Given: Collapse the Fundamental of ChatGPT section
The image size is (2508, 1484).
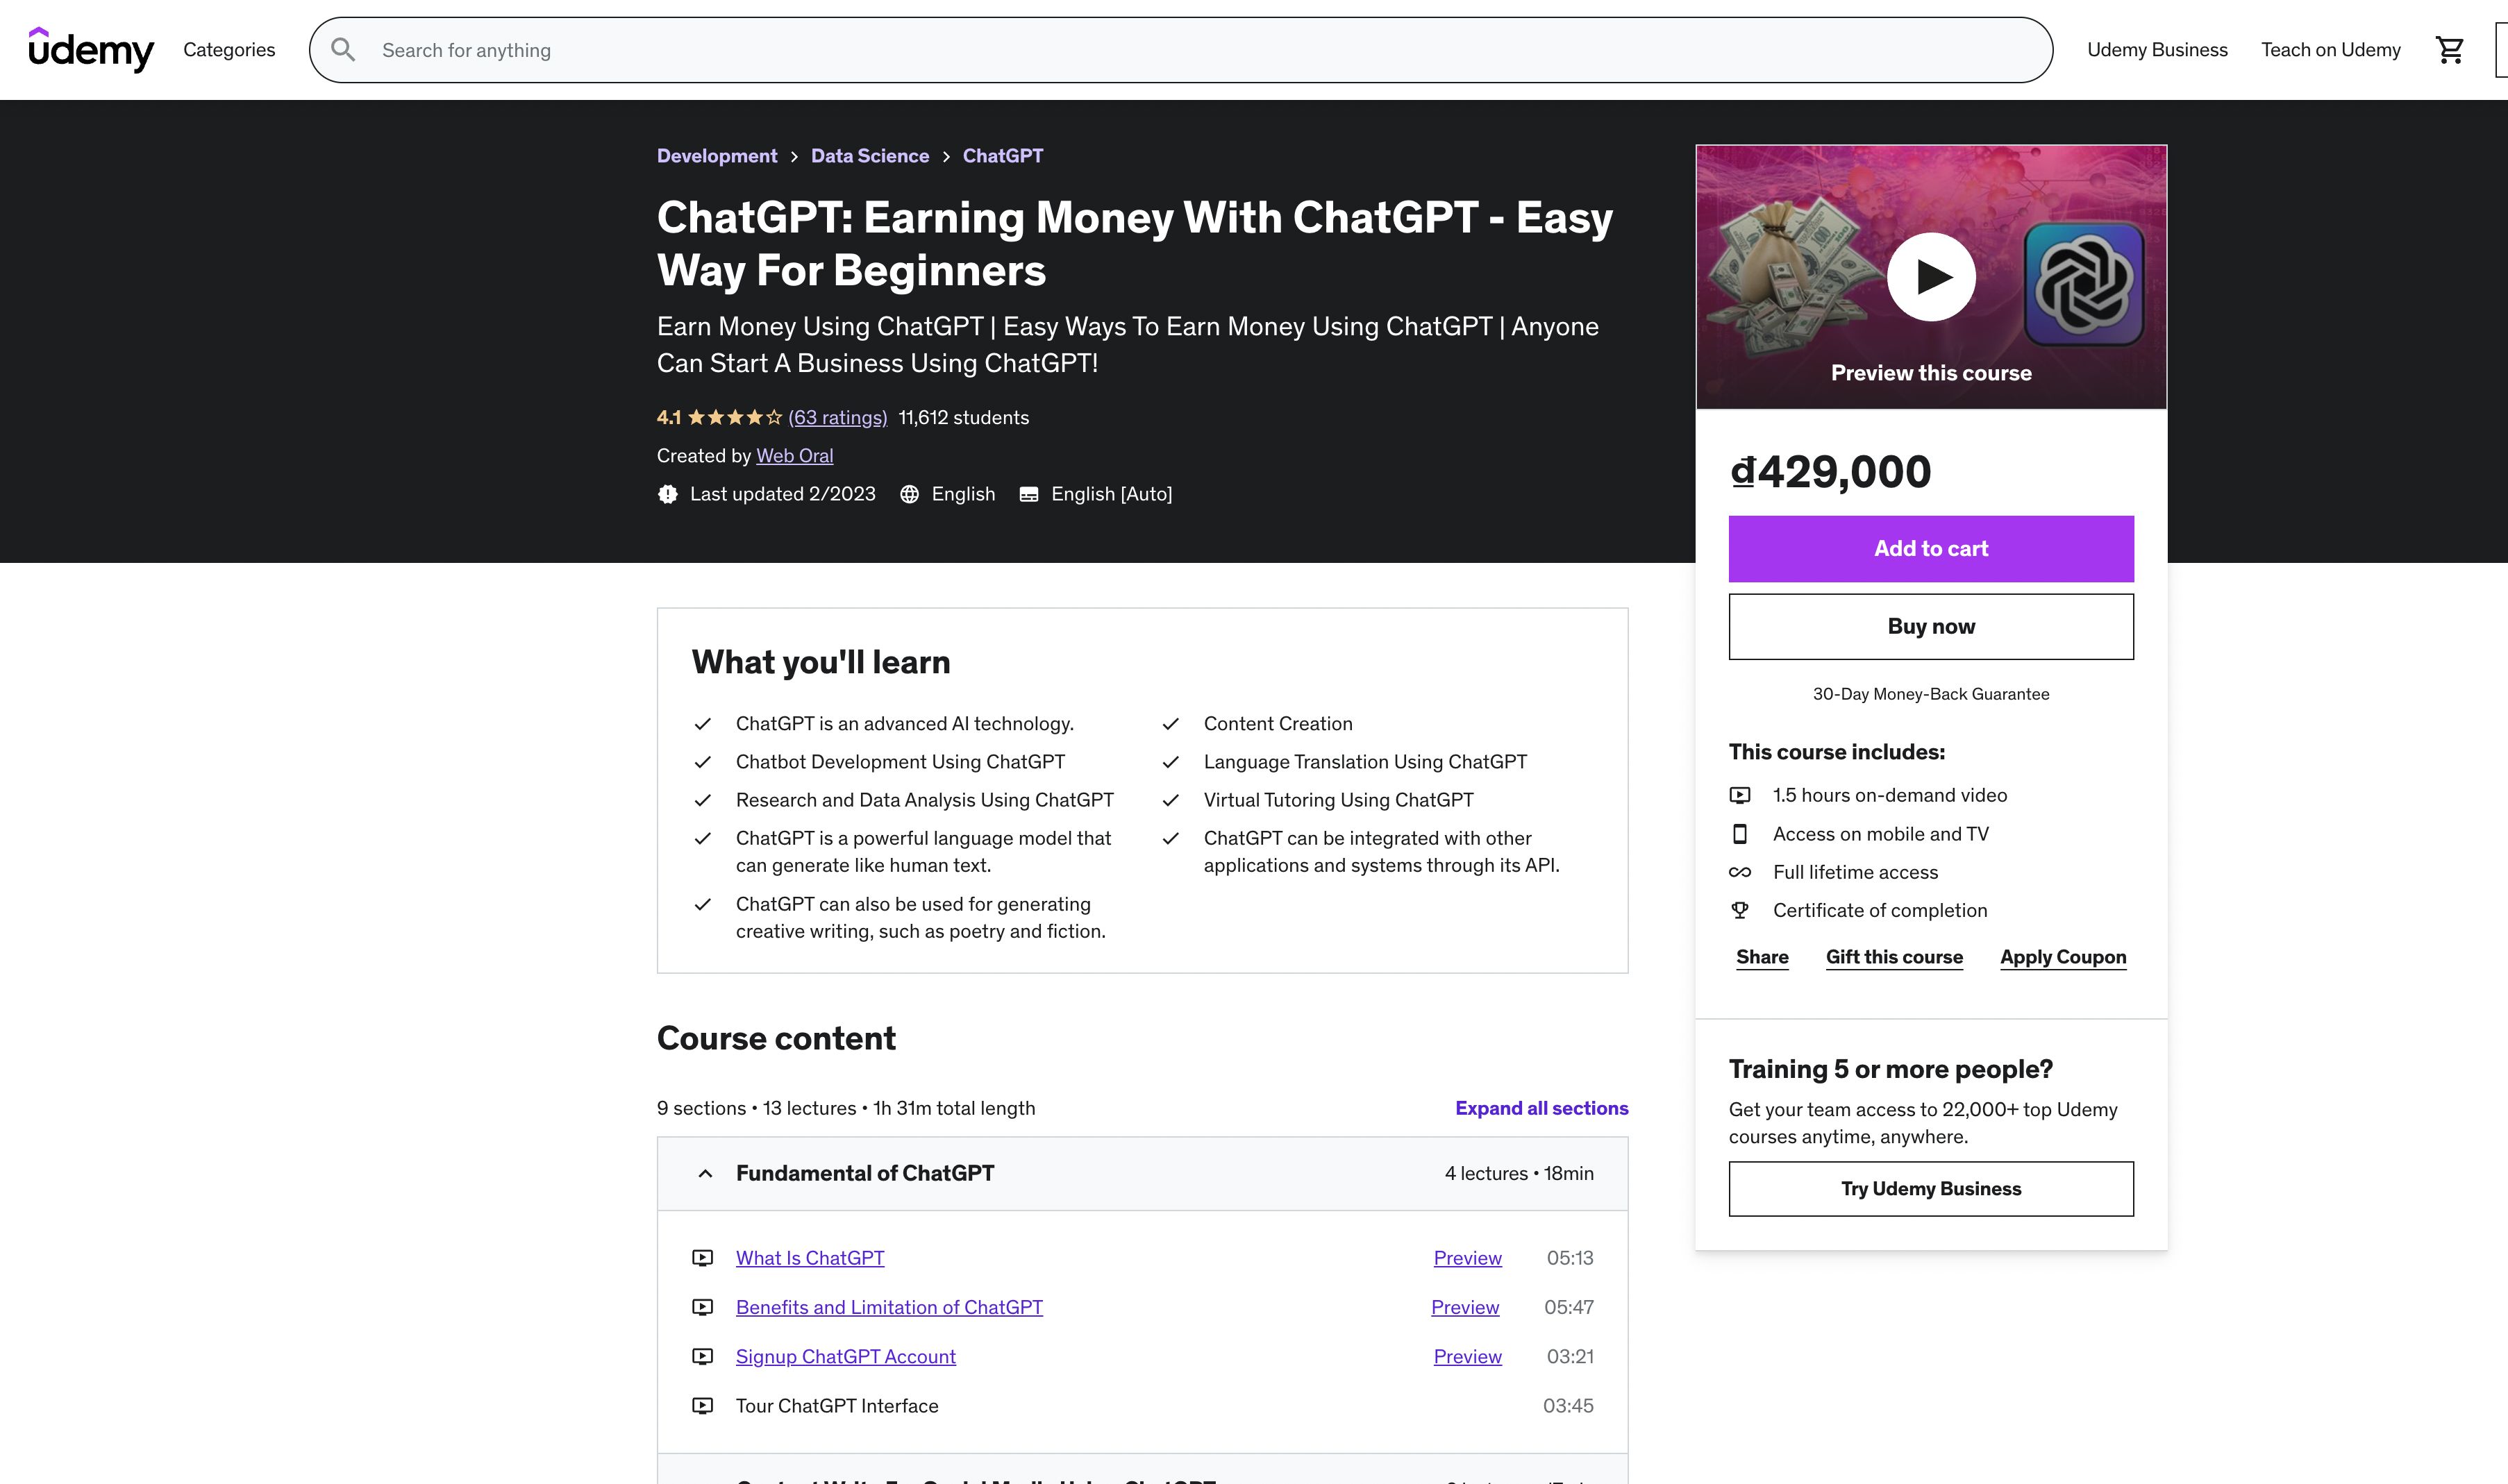Looking at the screenshot, I should [705, 1173].
